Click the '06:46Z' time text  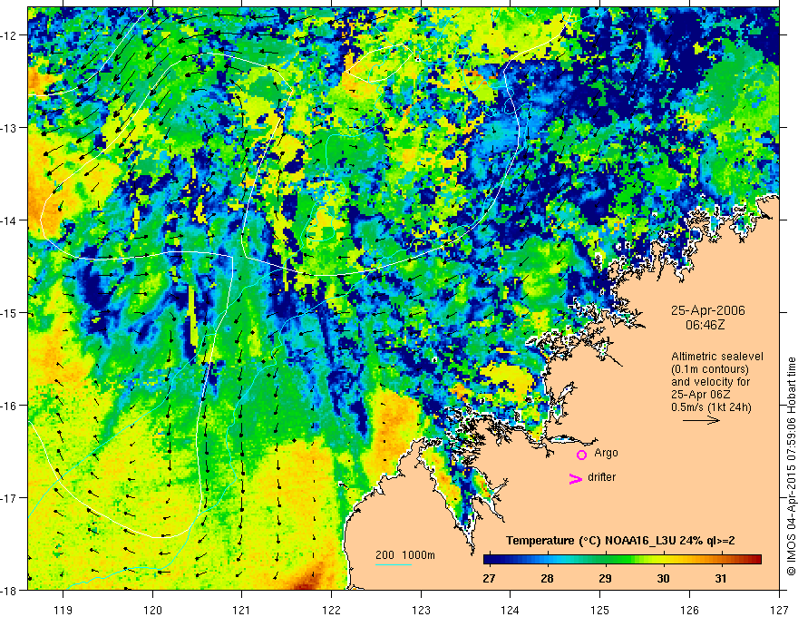pos(705,325)
